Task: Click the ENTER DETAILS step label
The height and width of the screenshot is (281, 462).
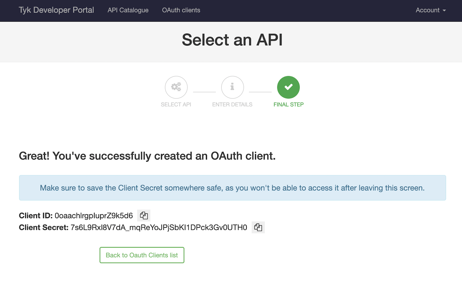Action: [232, 105]
